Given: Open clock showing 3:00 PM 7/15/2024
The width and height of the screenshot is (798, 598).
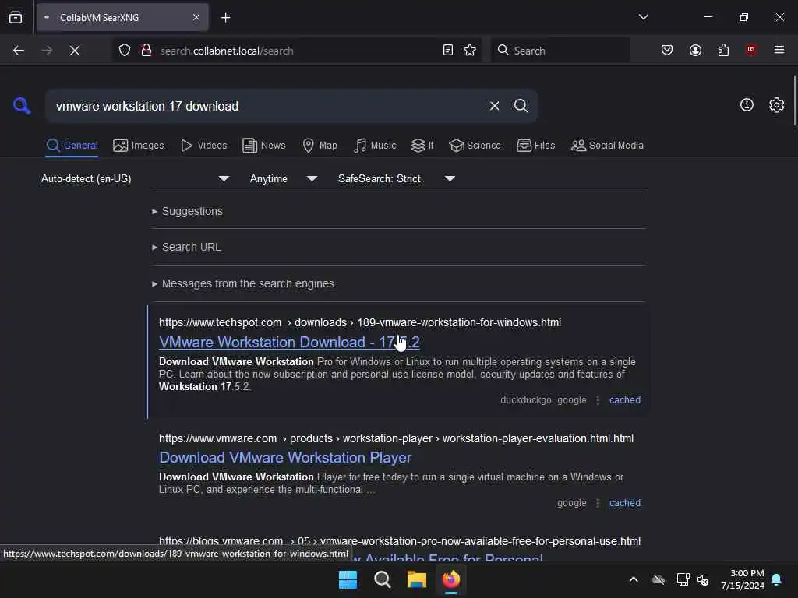Looking at the screenshot, I should [742, 579].
